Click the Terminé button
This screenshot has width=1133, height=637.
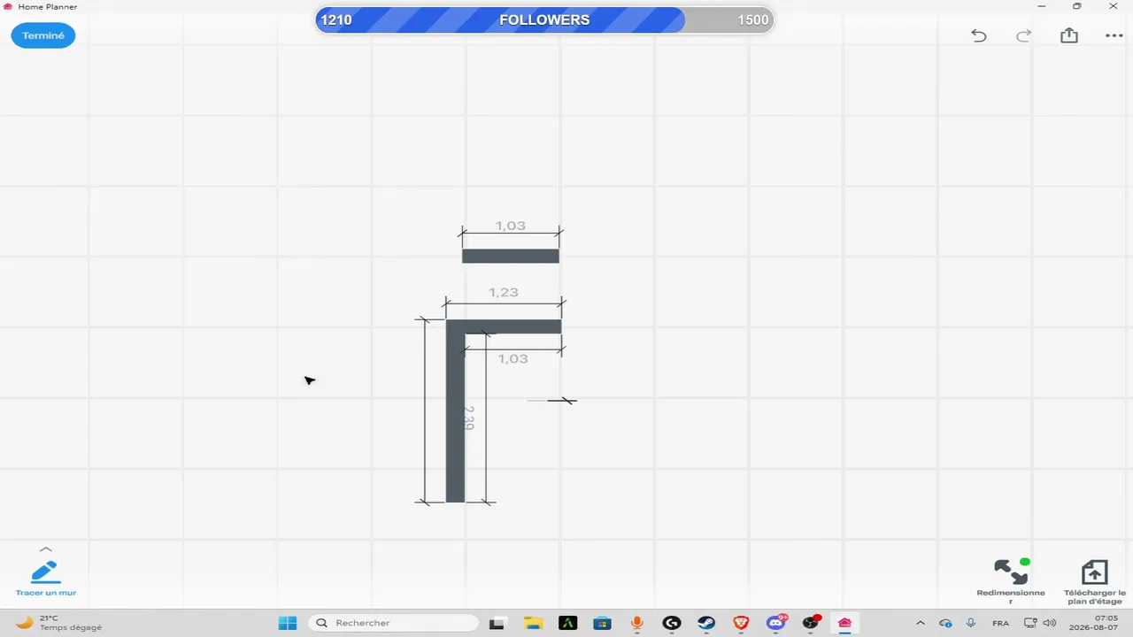click(43, 35)
